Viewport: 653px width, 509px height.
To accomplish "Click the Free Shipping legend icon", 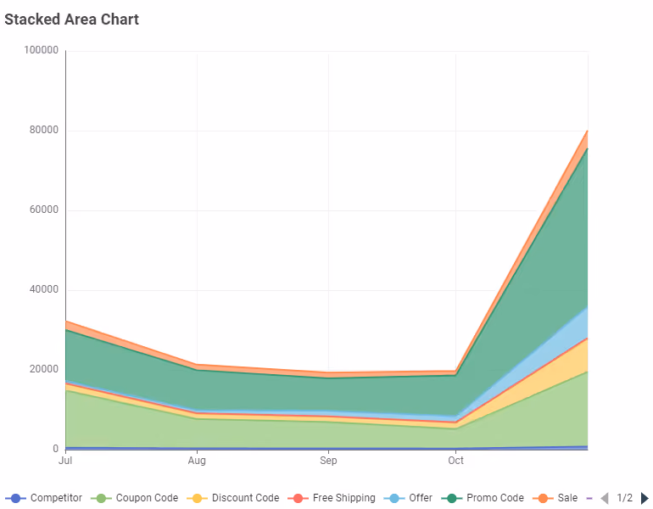I will coord(299,498).
